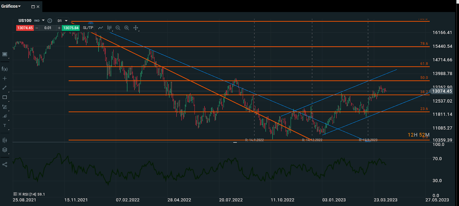The image size is (459, 206).
Task: Toggle the SL/TP option
Action: (x=88, y=28)
